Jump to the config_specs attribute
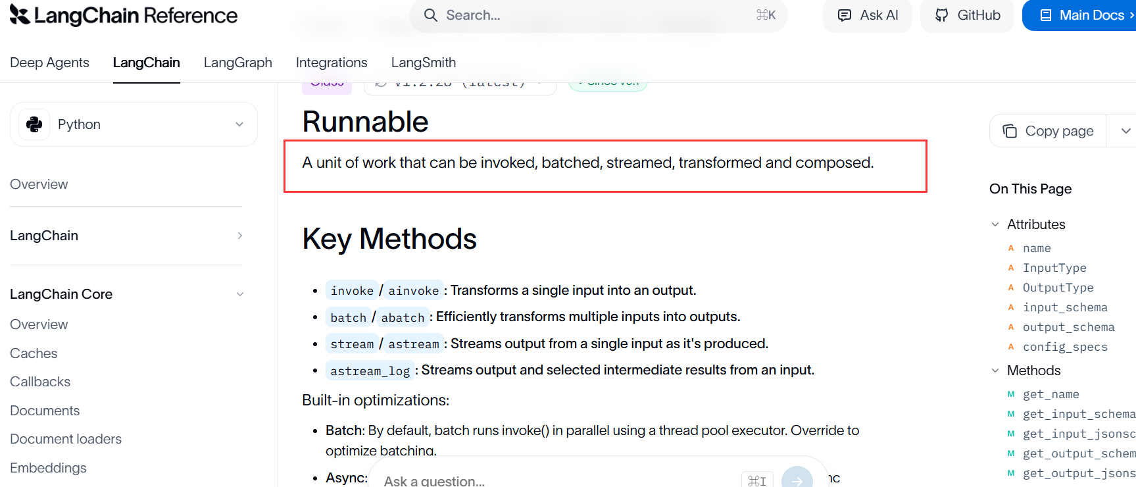The image size is (1136, 487). point(1065,347)
